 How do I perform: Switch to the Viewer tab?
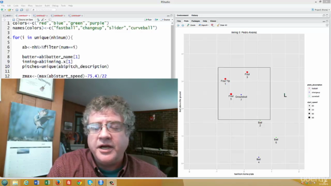click(x=213, y=21)
